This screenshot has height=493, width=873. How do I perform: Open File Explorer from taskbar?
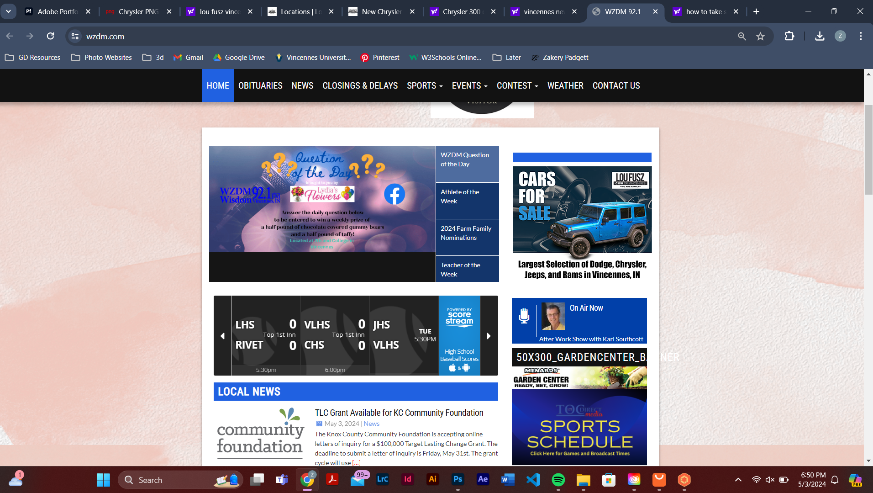(x=584, y=480)
